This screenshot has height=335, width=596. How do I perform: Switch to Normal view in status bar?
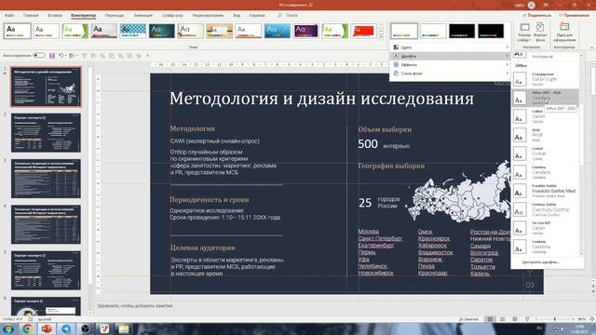[491, 319]
